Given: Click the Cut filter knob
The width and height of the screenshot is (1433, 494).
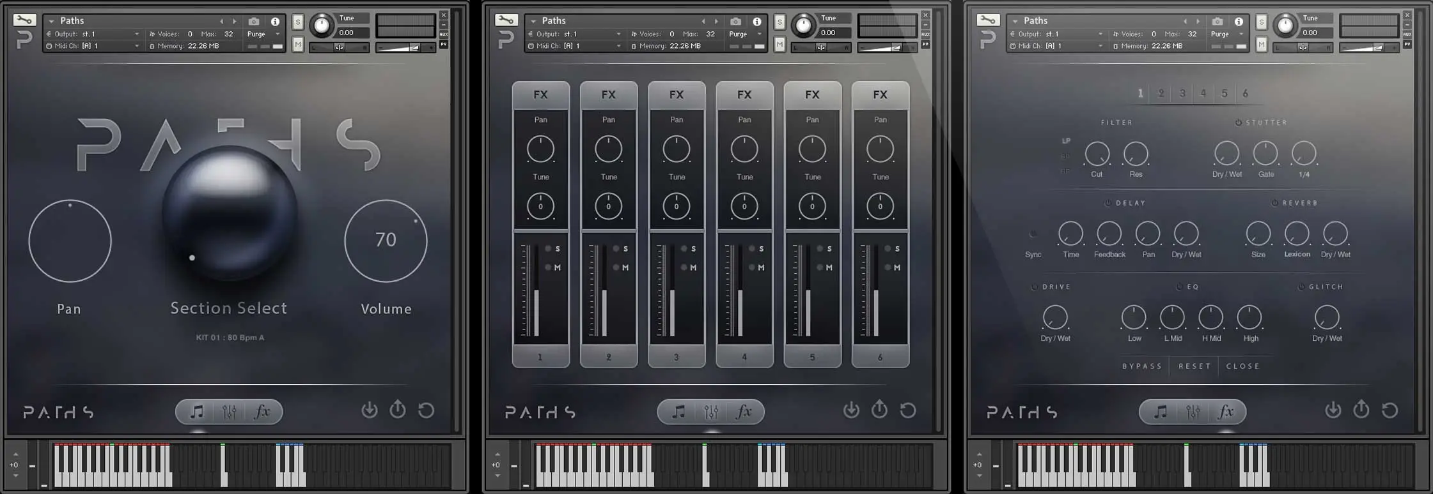Looking at the screenshot, I should tap(1097, 154).
